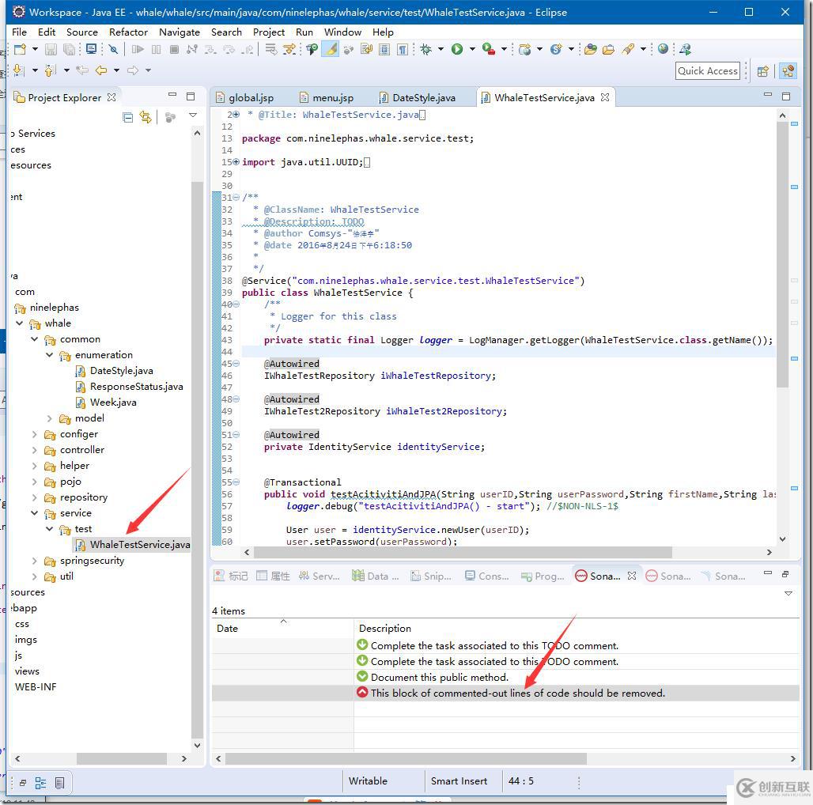Collapse the whale package node
Screen dimensions: 813x805
pyautogui.click(x=20, y=323)
